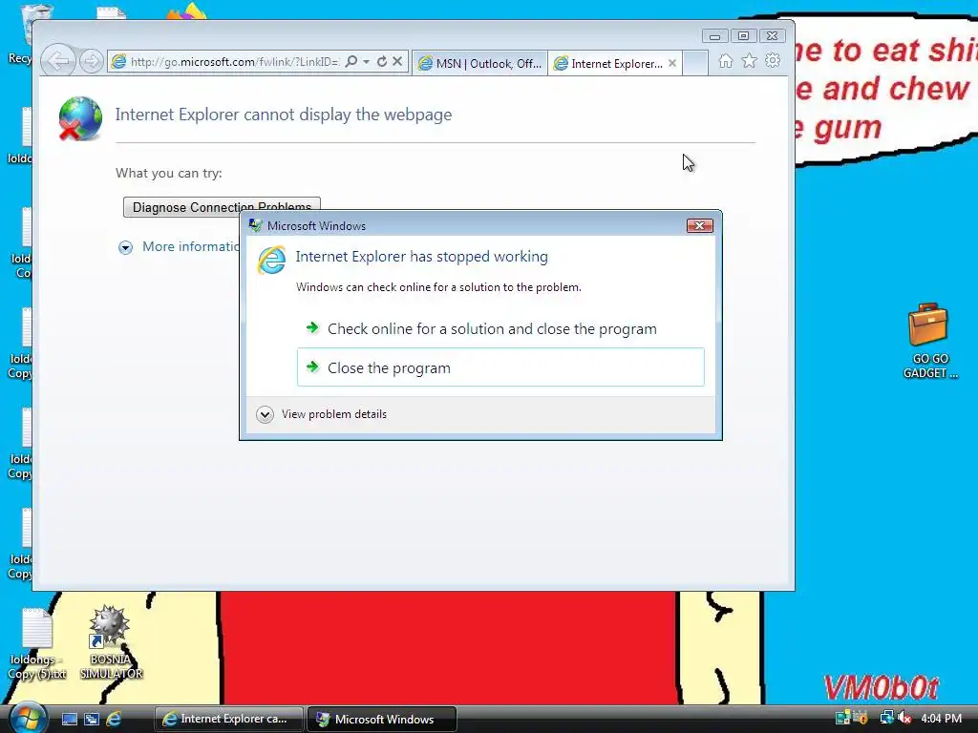Click the leftmost green tray icon
The image size is (978, 733).
point(842,718)
